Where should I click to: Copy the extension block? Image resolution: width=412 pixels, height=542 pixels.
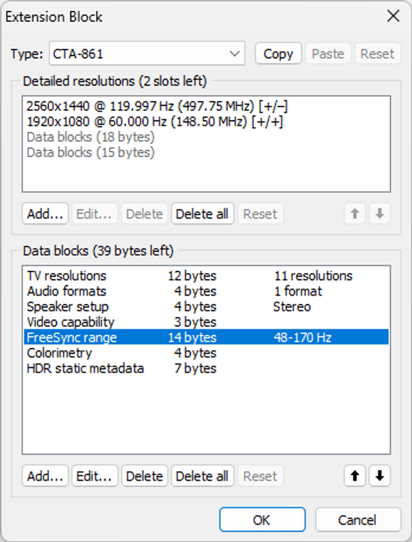tap(277, 54)
